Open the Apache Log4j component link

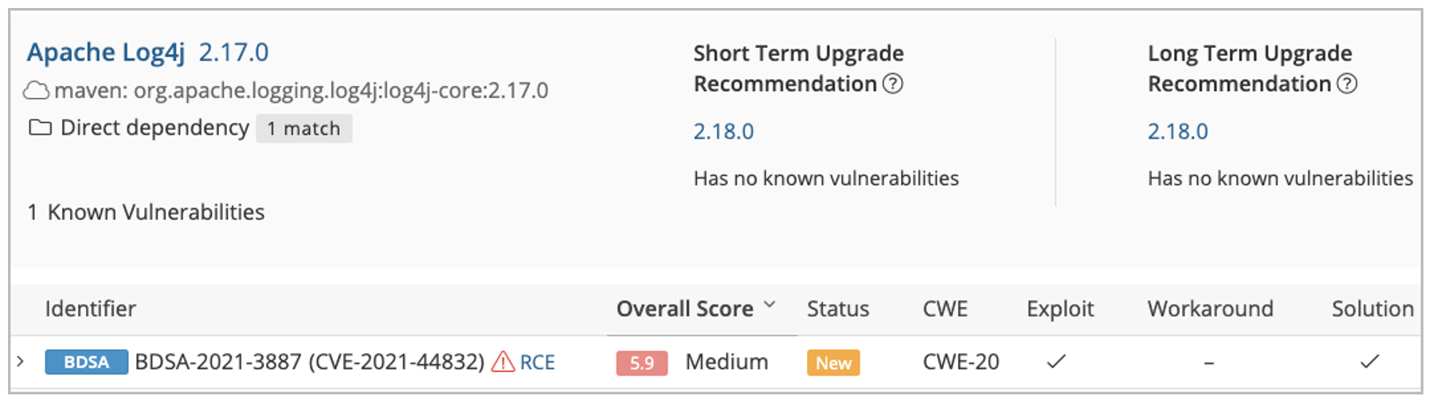pos(106,53)
